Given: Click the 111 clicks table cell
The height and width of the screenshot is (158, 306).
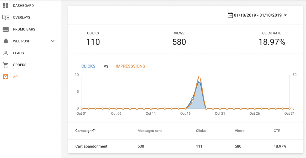Looking at the screenshot, I should pyautogui.click(x=199, y=146).
